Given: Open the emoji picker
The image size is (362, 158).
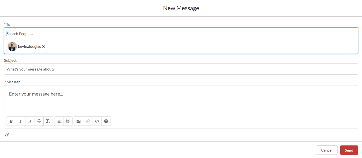Looking at the screenshot, I should [x=106, y=121].
